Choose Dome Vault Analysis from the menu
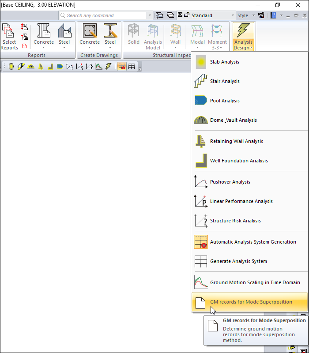 click(249, 120)
